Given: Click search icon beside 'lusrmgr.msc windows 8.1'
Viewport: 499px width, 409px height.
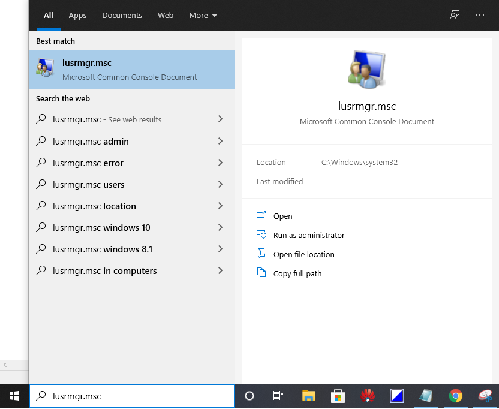Looking at the screenshot, I should coord(41,249).
